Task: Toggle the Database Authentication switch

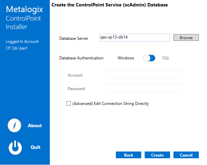Action: point(149,58)
